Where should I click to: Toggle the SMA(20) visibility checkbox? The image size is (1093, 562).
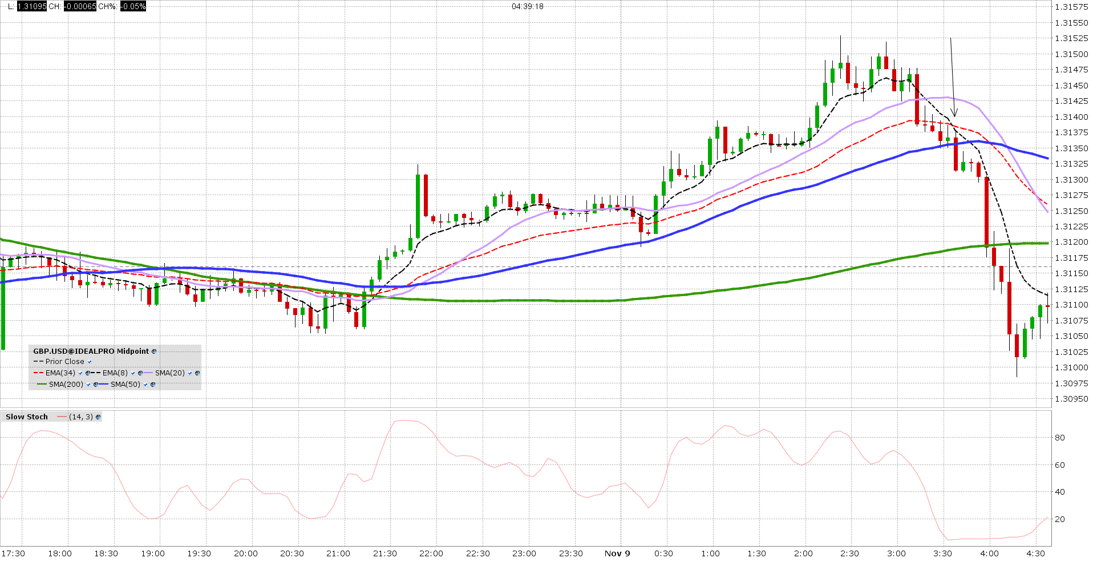coord(190,373)
